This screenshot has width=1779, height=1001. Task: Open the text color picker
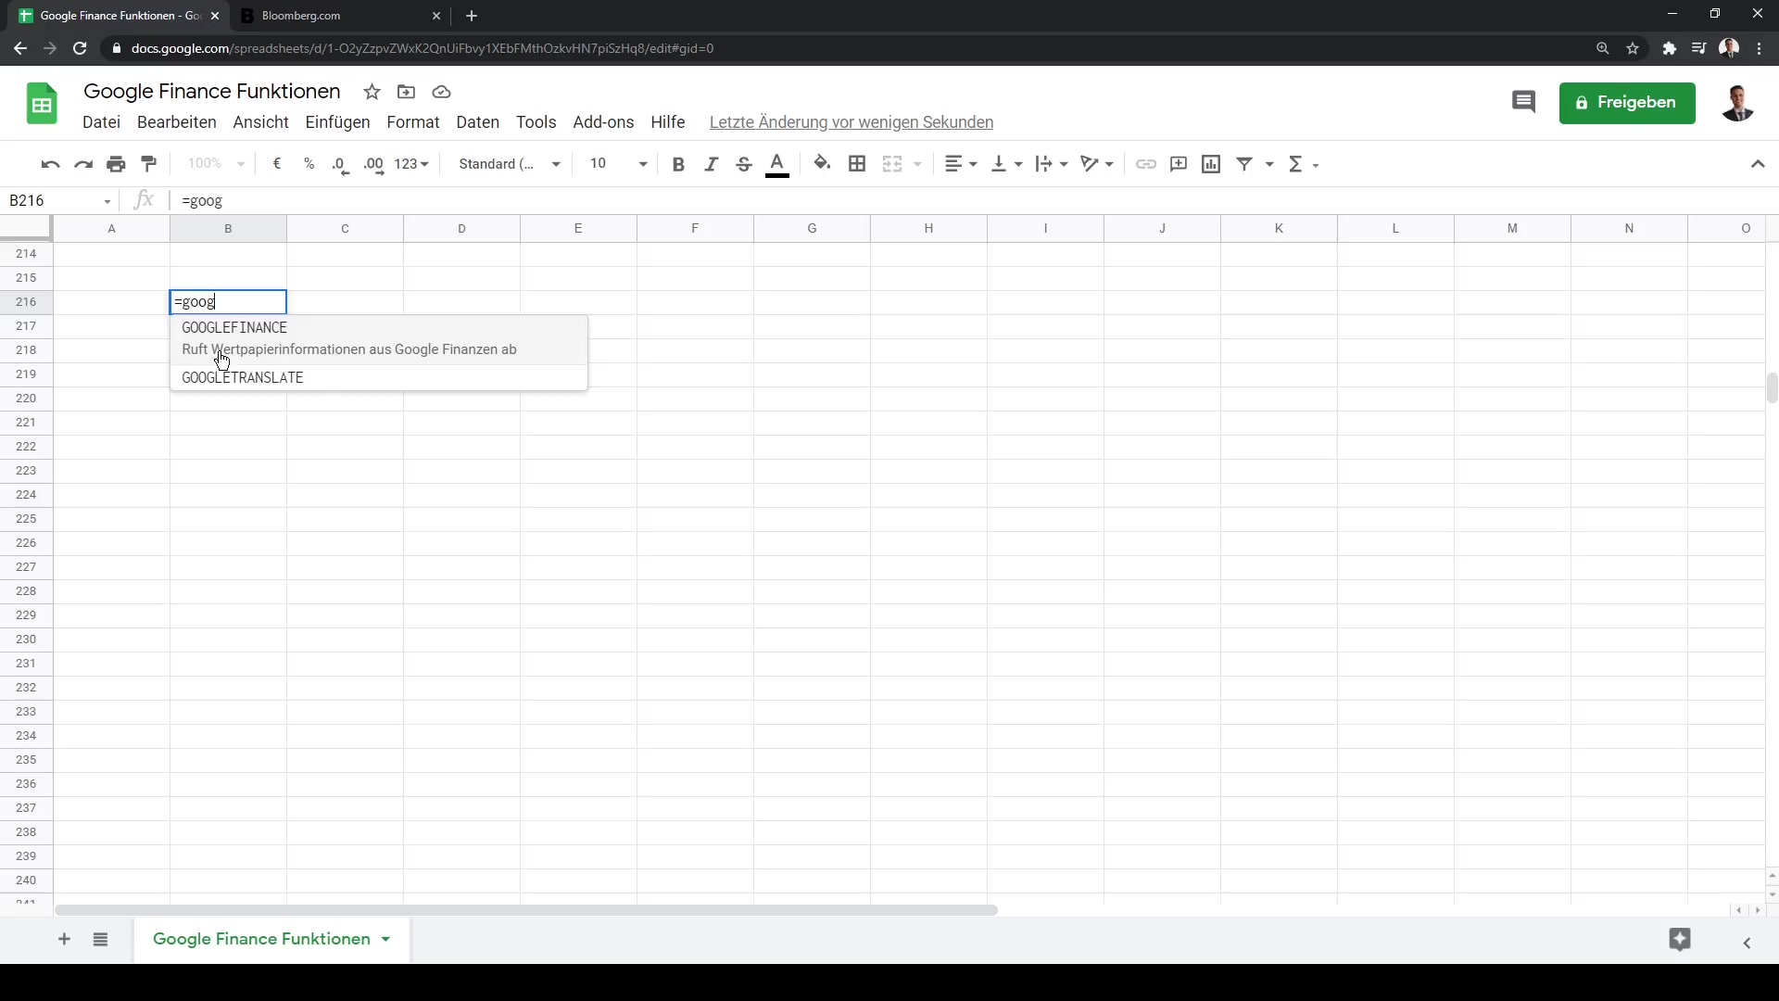pos(777,163)
